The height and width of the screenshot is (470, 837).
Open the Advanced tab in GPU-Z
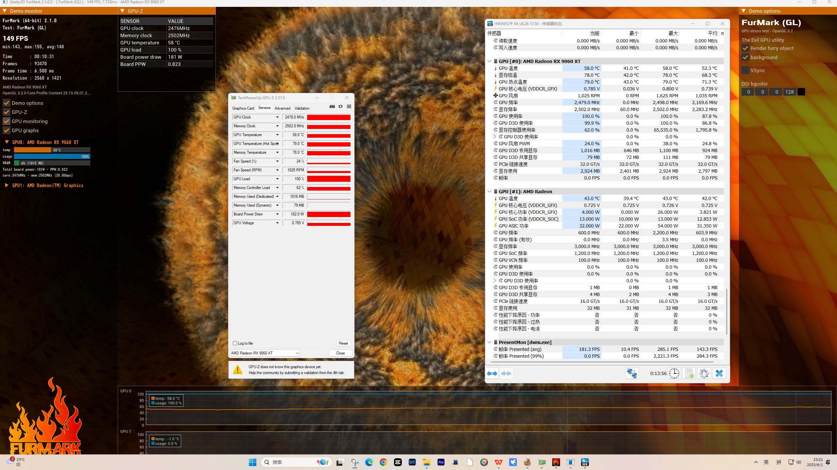[282, 108]
